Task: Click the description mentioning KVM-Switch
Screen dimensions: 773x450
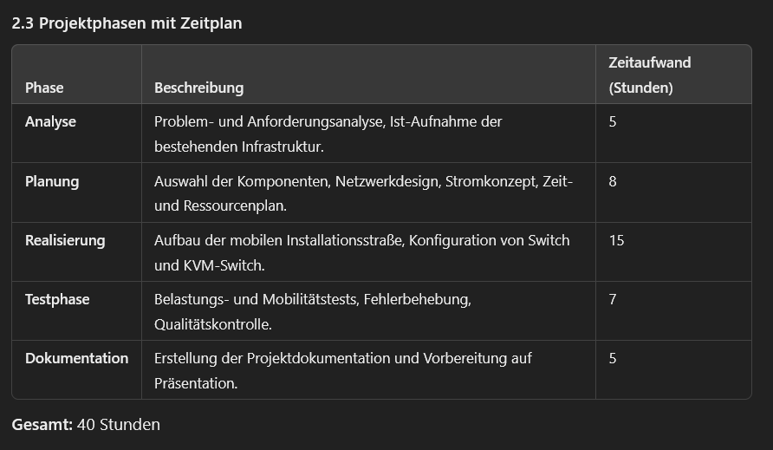Action: (362, 252)
